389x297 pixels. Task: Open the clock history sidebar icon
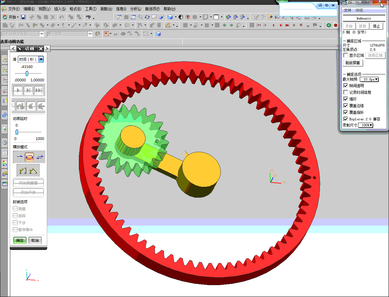[5, 142]
